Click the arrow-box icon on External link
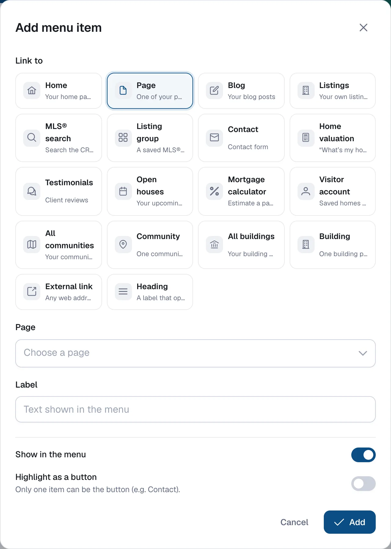This screenshot has height=549, width=391. [x=32, y=292]
